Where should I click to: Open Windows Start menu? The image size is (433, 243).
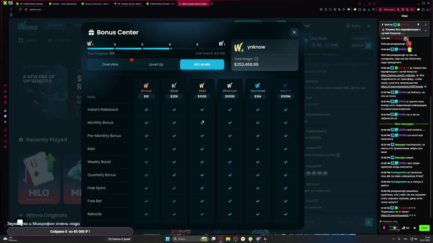pos(167,239)
